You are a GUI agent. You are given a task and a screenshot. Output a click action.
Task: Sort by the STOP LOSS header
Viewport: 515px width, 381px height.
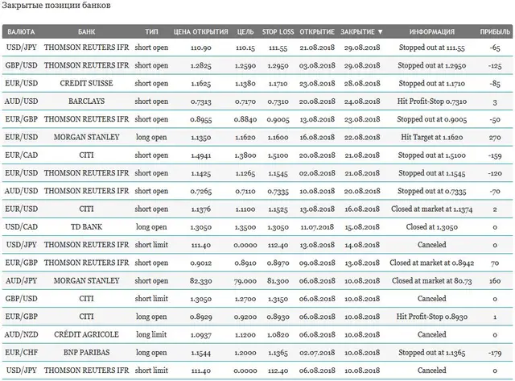point(278,32)
